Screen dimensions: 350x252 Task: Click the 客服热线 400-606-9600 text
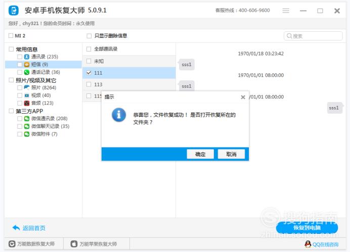[x=243, y=11]
